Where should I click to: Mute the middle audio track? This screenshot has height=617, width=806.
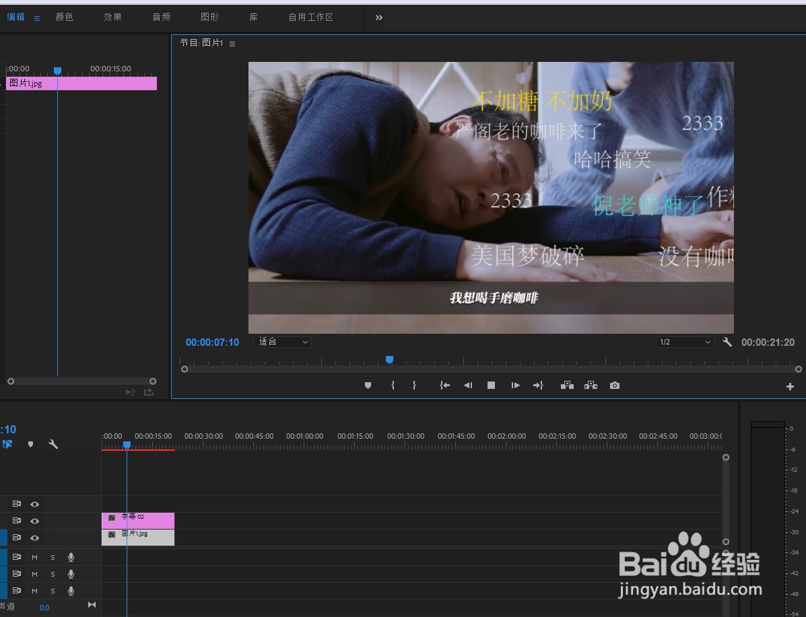(x=34, y=574)
